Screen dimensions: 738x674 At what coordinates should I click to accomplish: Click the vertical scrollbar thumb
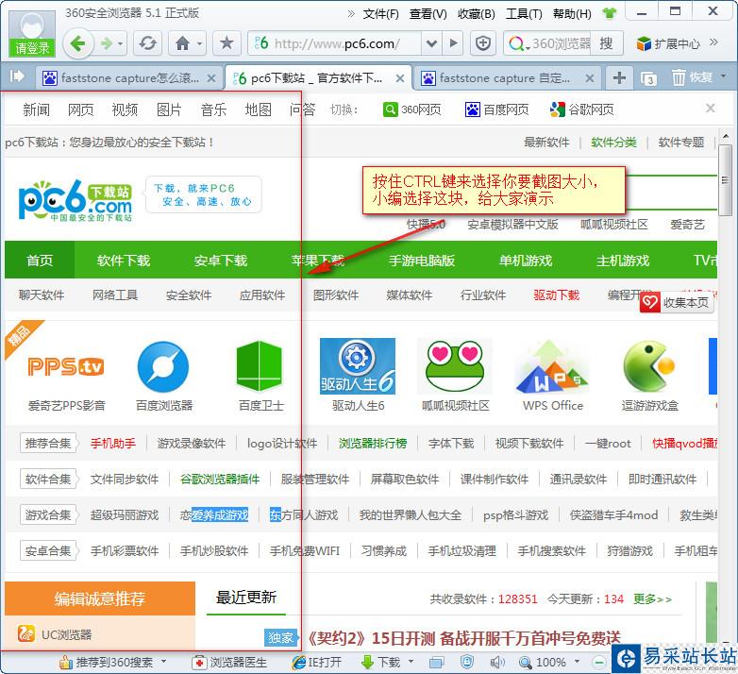[x=725, y=179]
